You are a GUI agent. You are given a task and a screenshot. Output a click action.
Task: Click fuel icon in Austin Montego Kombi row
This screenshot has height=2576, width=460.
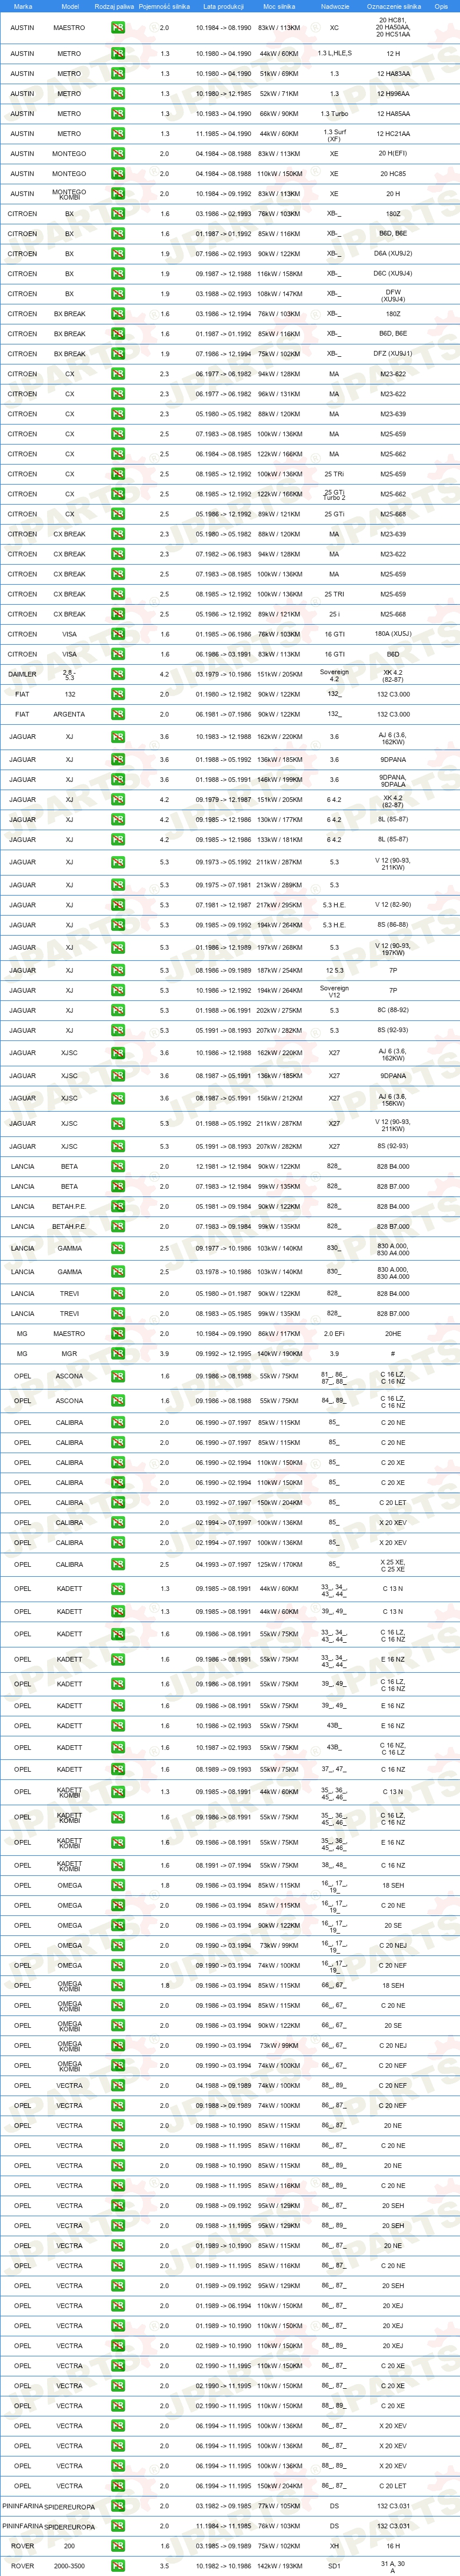(118, 194)
